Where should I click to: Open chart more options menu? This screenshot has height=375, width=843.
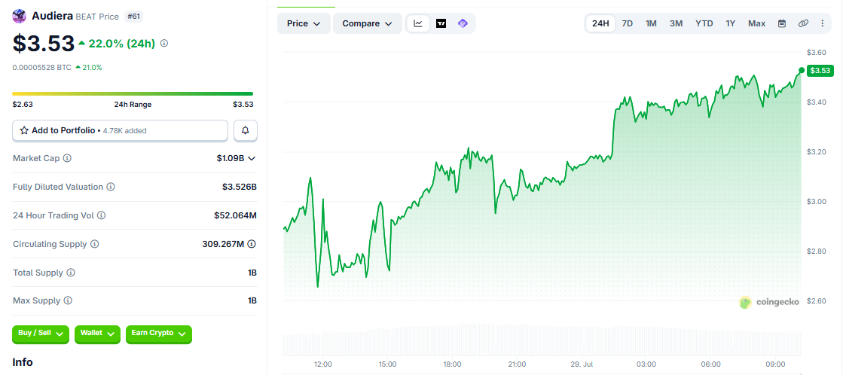(822, 23)
